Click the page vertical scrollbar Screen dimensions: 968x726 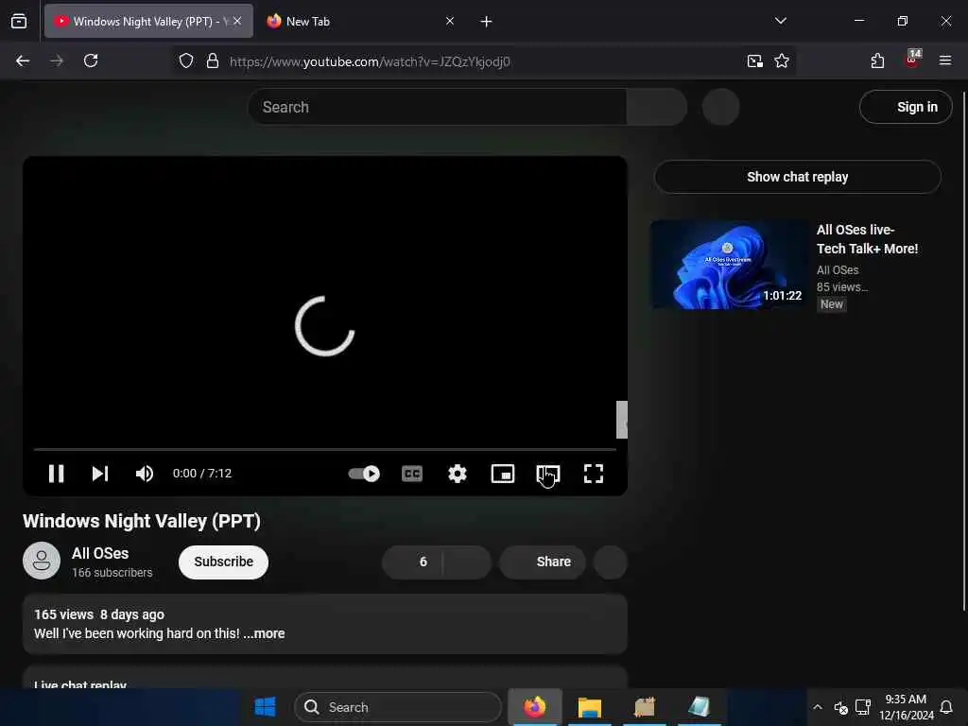coord(964,352)
